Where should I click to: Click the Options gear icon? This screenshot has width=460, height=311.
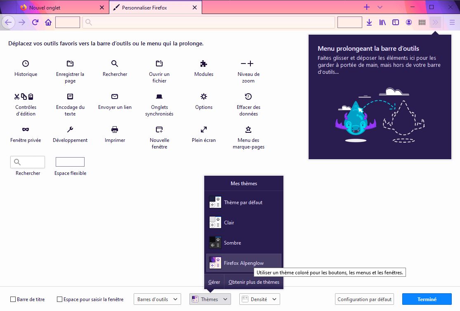click(204, 96)
